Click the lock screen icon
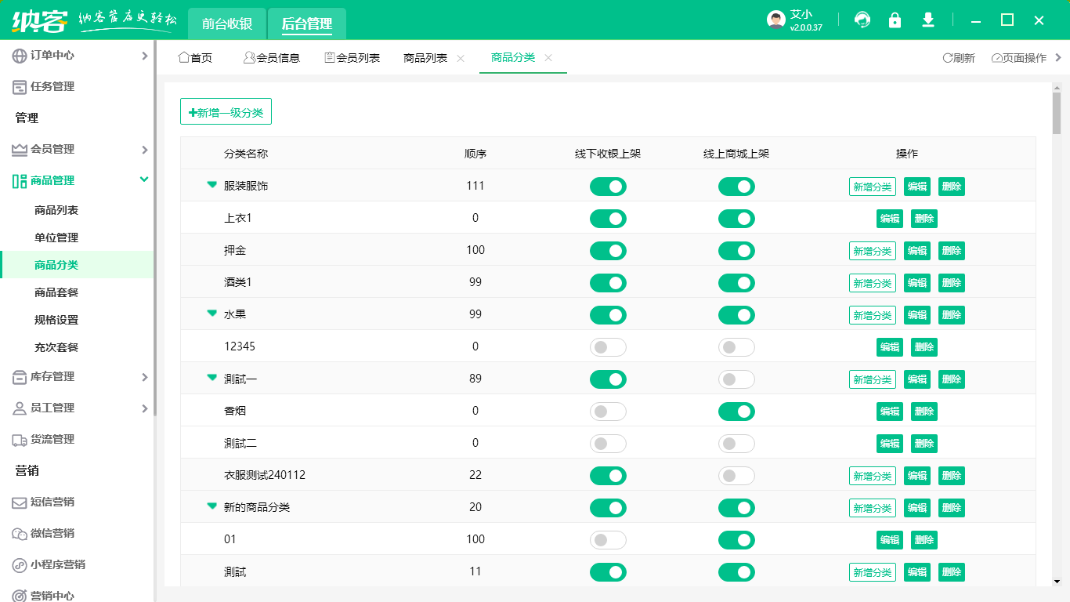Image resolution: width=1070 pixels, height=602 pixels. [895, 20]
